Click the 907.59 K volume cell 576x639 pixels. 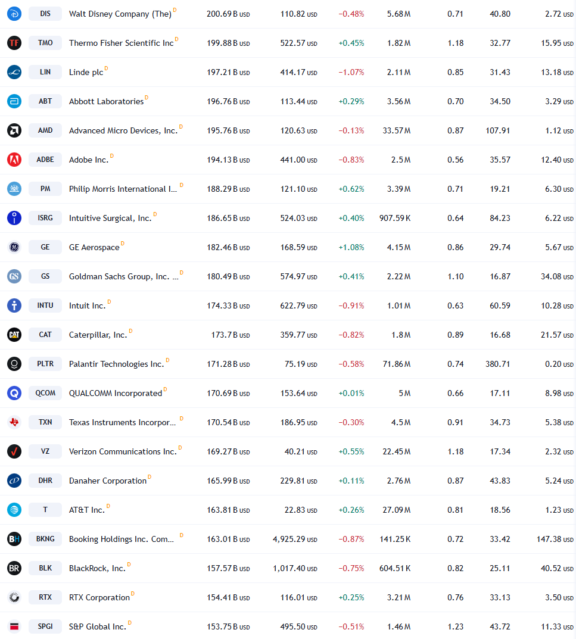[x=395, y=218]
